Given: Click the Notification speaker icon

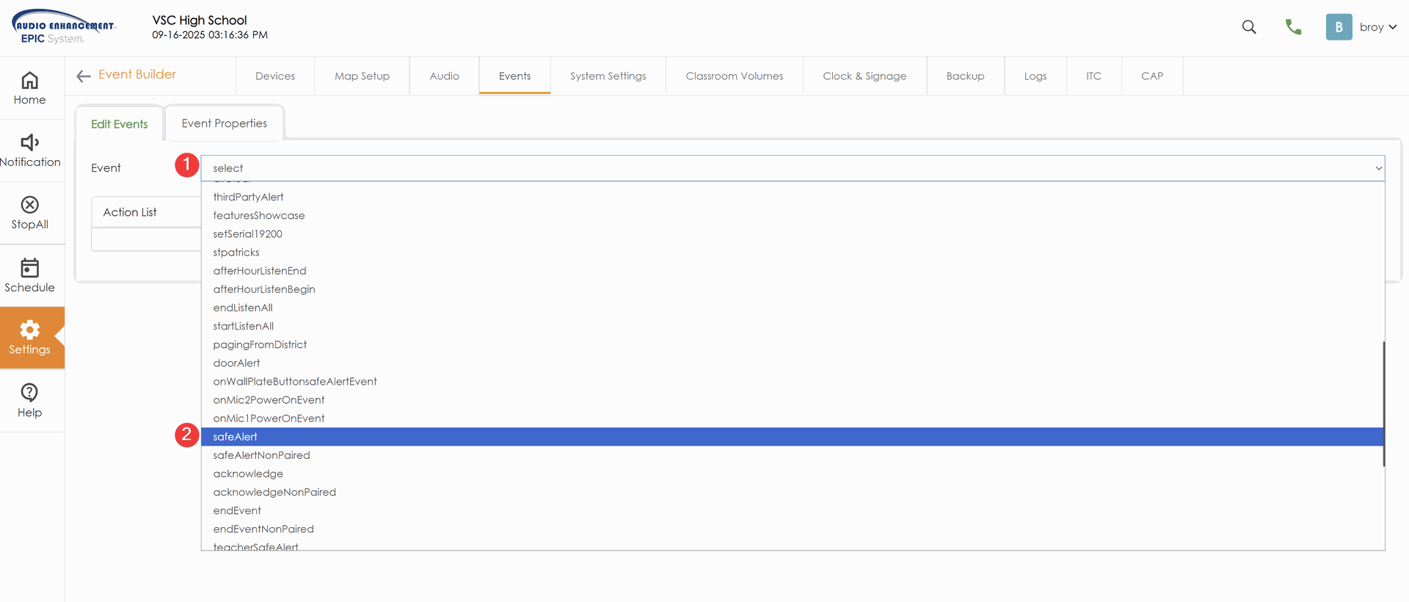Looking at the screenshot, I should click(x=29, y=142).
